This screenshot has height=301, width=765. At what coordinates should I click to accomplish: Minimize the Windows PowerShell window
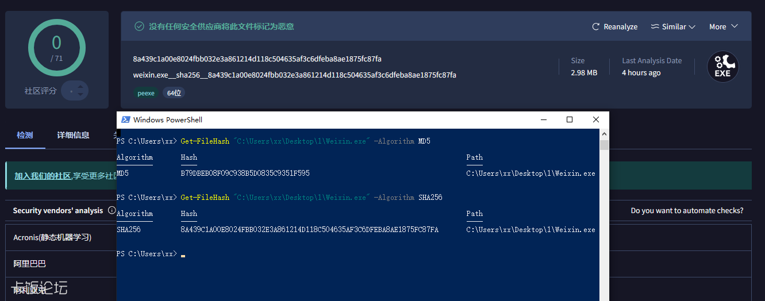pos(543,119)
